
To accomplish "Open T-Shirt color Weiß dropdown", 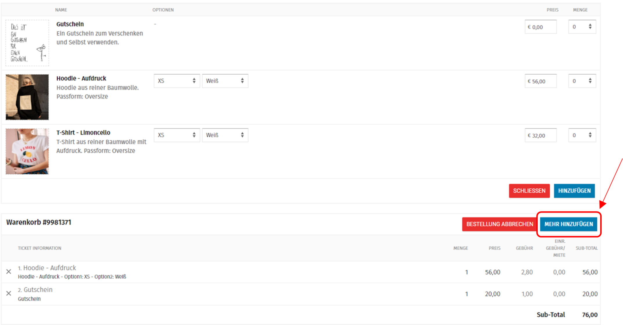I will pos(225,135).
